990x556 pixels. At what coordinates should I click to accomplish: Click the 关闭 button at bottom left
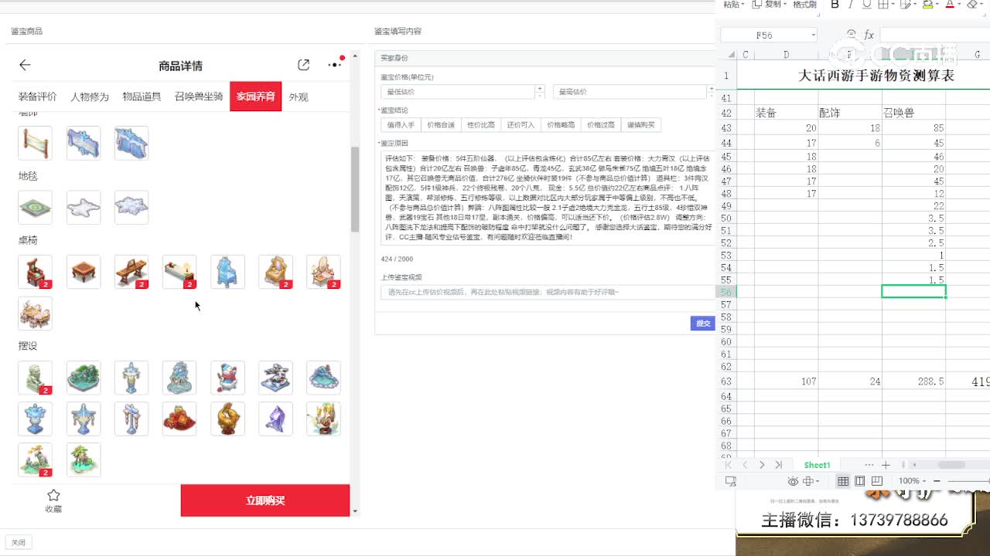pyautogui.click(x=18, y=542)
